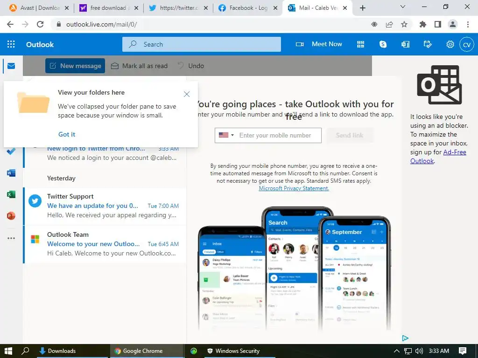Viewport: 478px width, 358px height.
Task: Click the outlook.live.com address bar
Action: coord(211,24)
